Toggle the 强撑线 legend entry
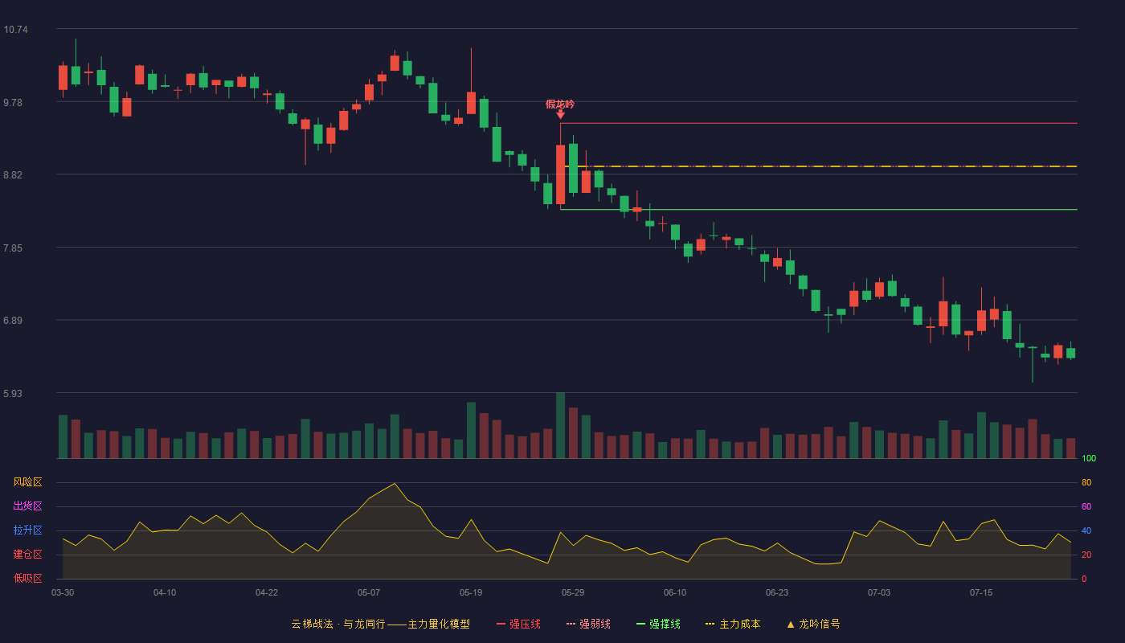1125x643 pixels. pyautogui.click(x=658, y=624)
